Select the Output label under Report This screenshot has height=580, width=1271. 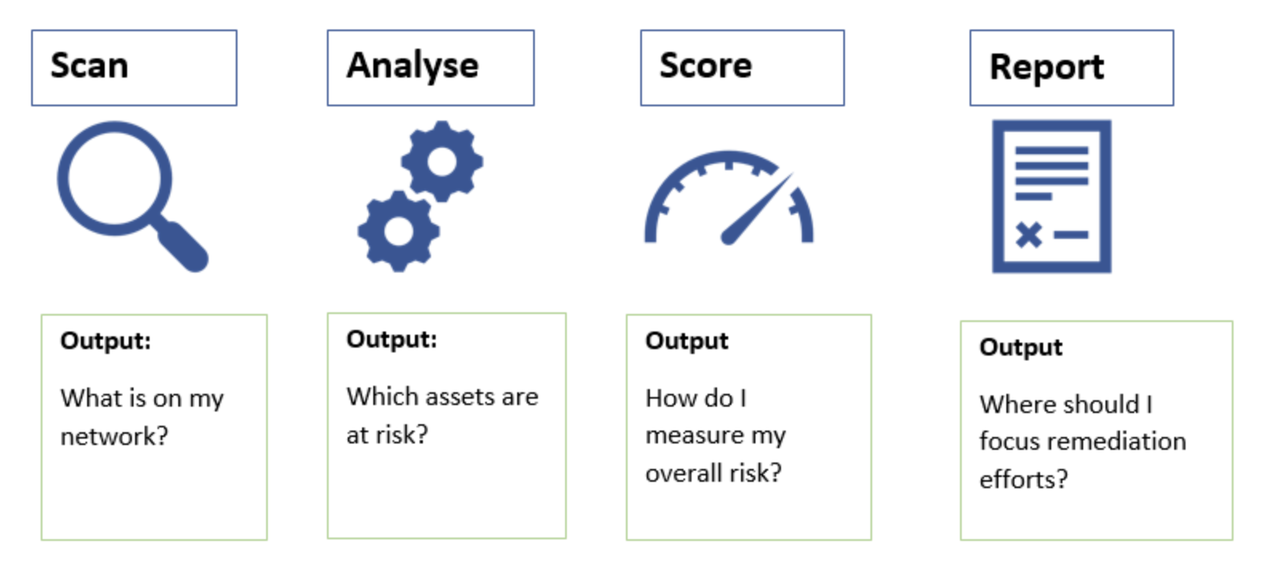1021,348
